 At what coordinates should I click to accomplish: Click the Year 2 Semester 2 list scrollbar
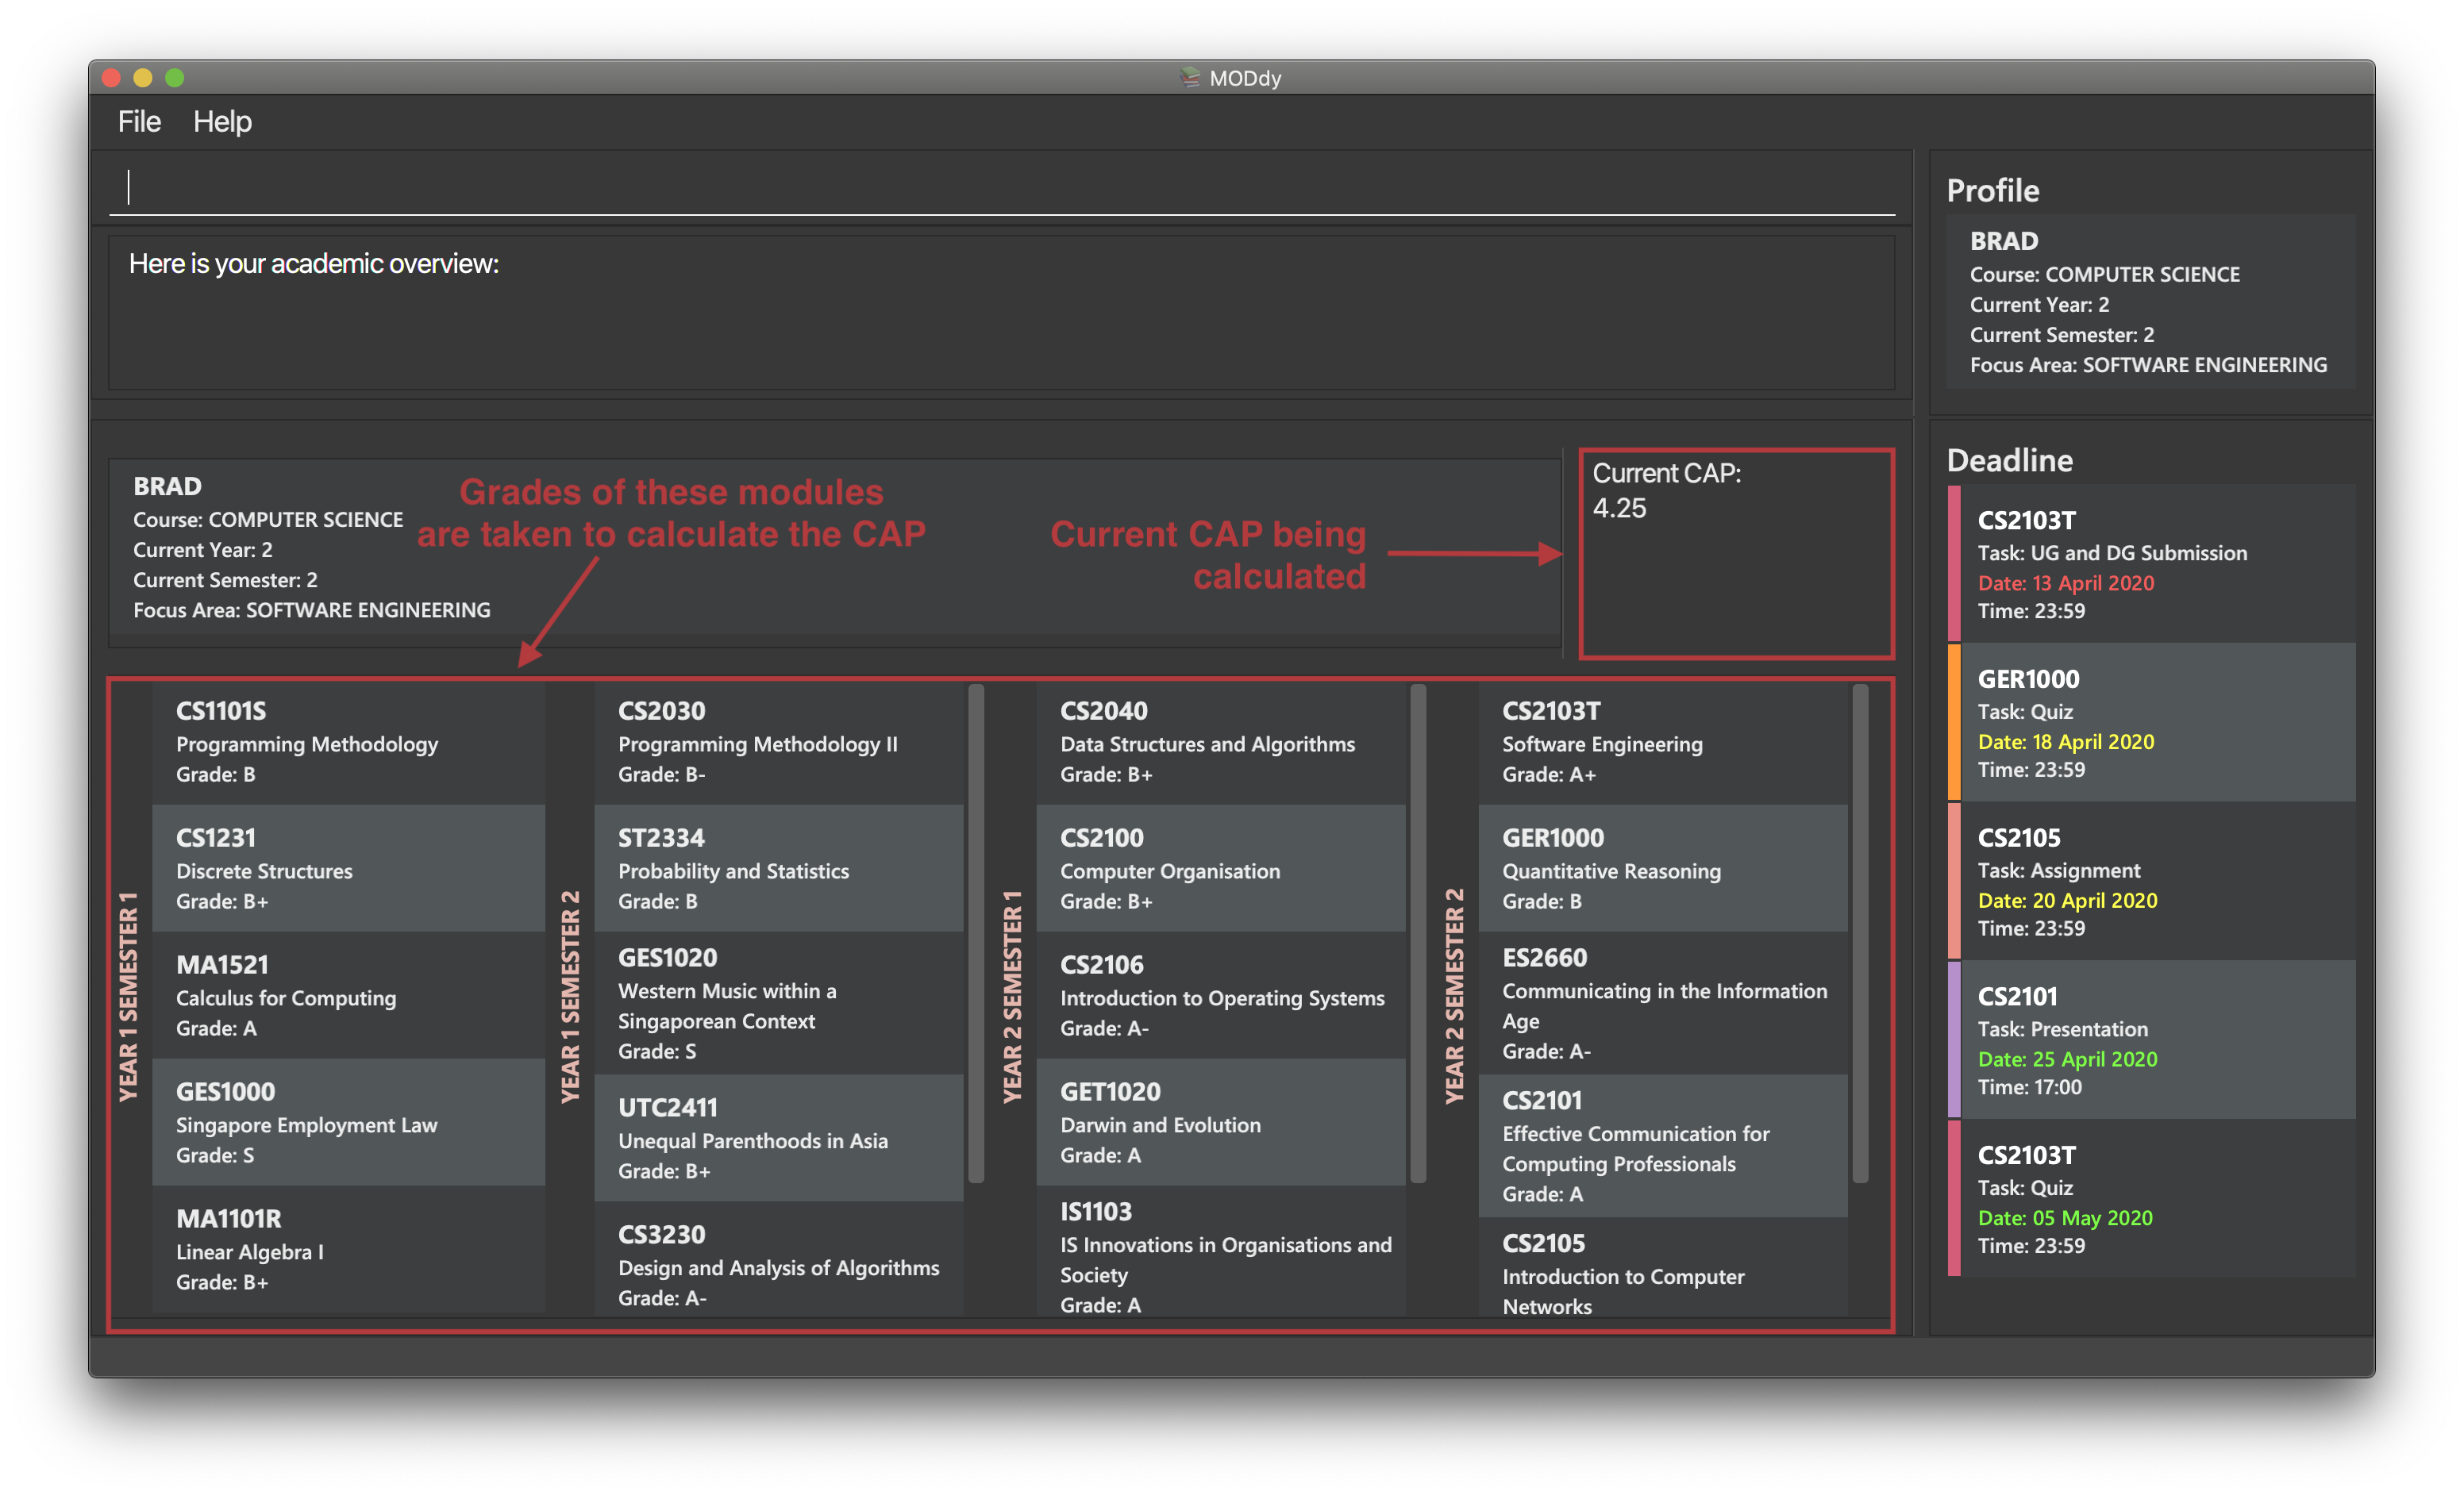coord(1860,933)
